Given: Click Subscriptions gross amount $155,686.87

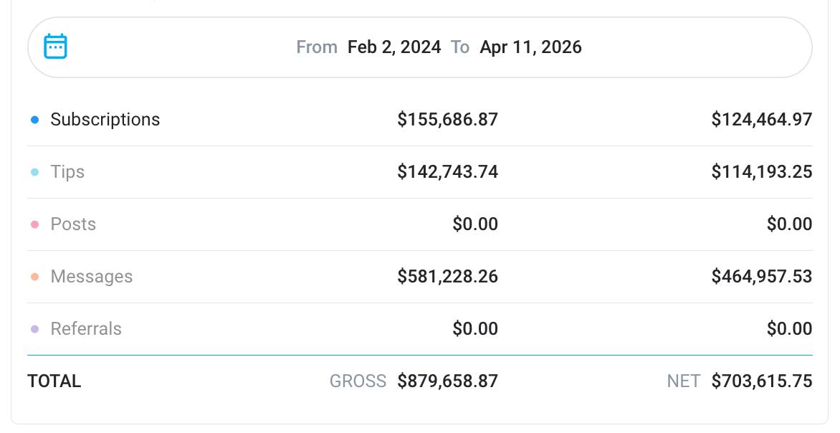Looking at the screenshot, I should (x=447, y=120).
